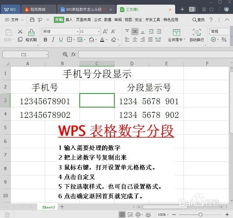The image size is (233, 218).
Task: Switch to the 视图 ribbon tab
Action: click(128, 20)
